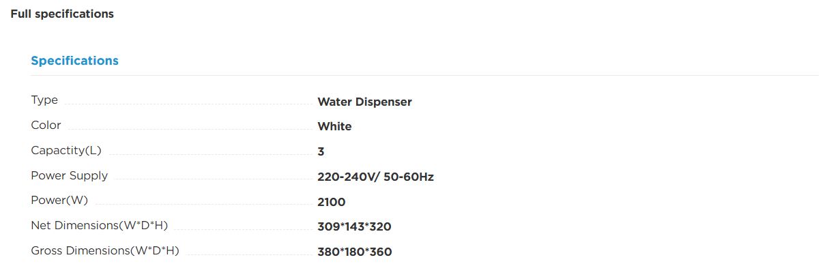Screen dimensions: 827x264
Task: Click the Power(W) label
Action: click(59, 201)
